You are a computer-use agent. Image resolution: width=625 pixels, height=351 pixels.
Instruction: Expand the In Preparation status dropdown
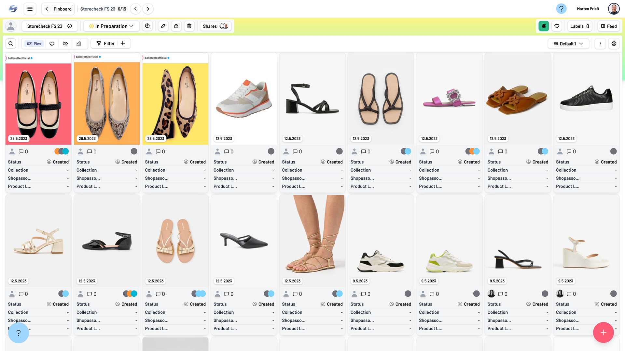111,26
